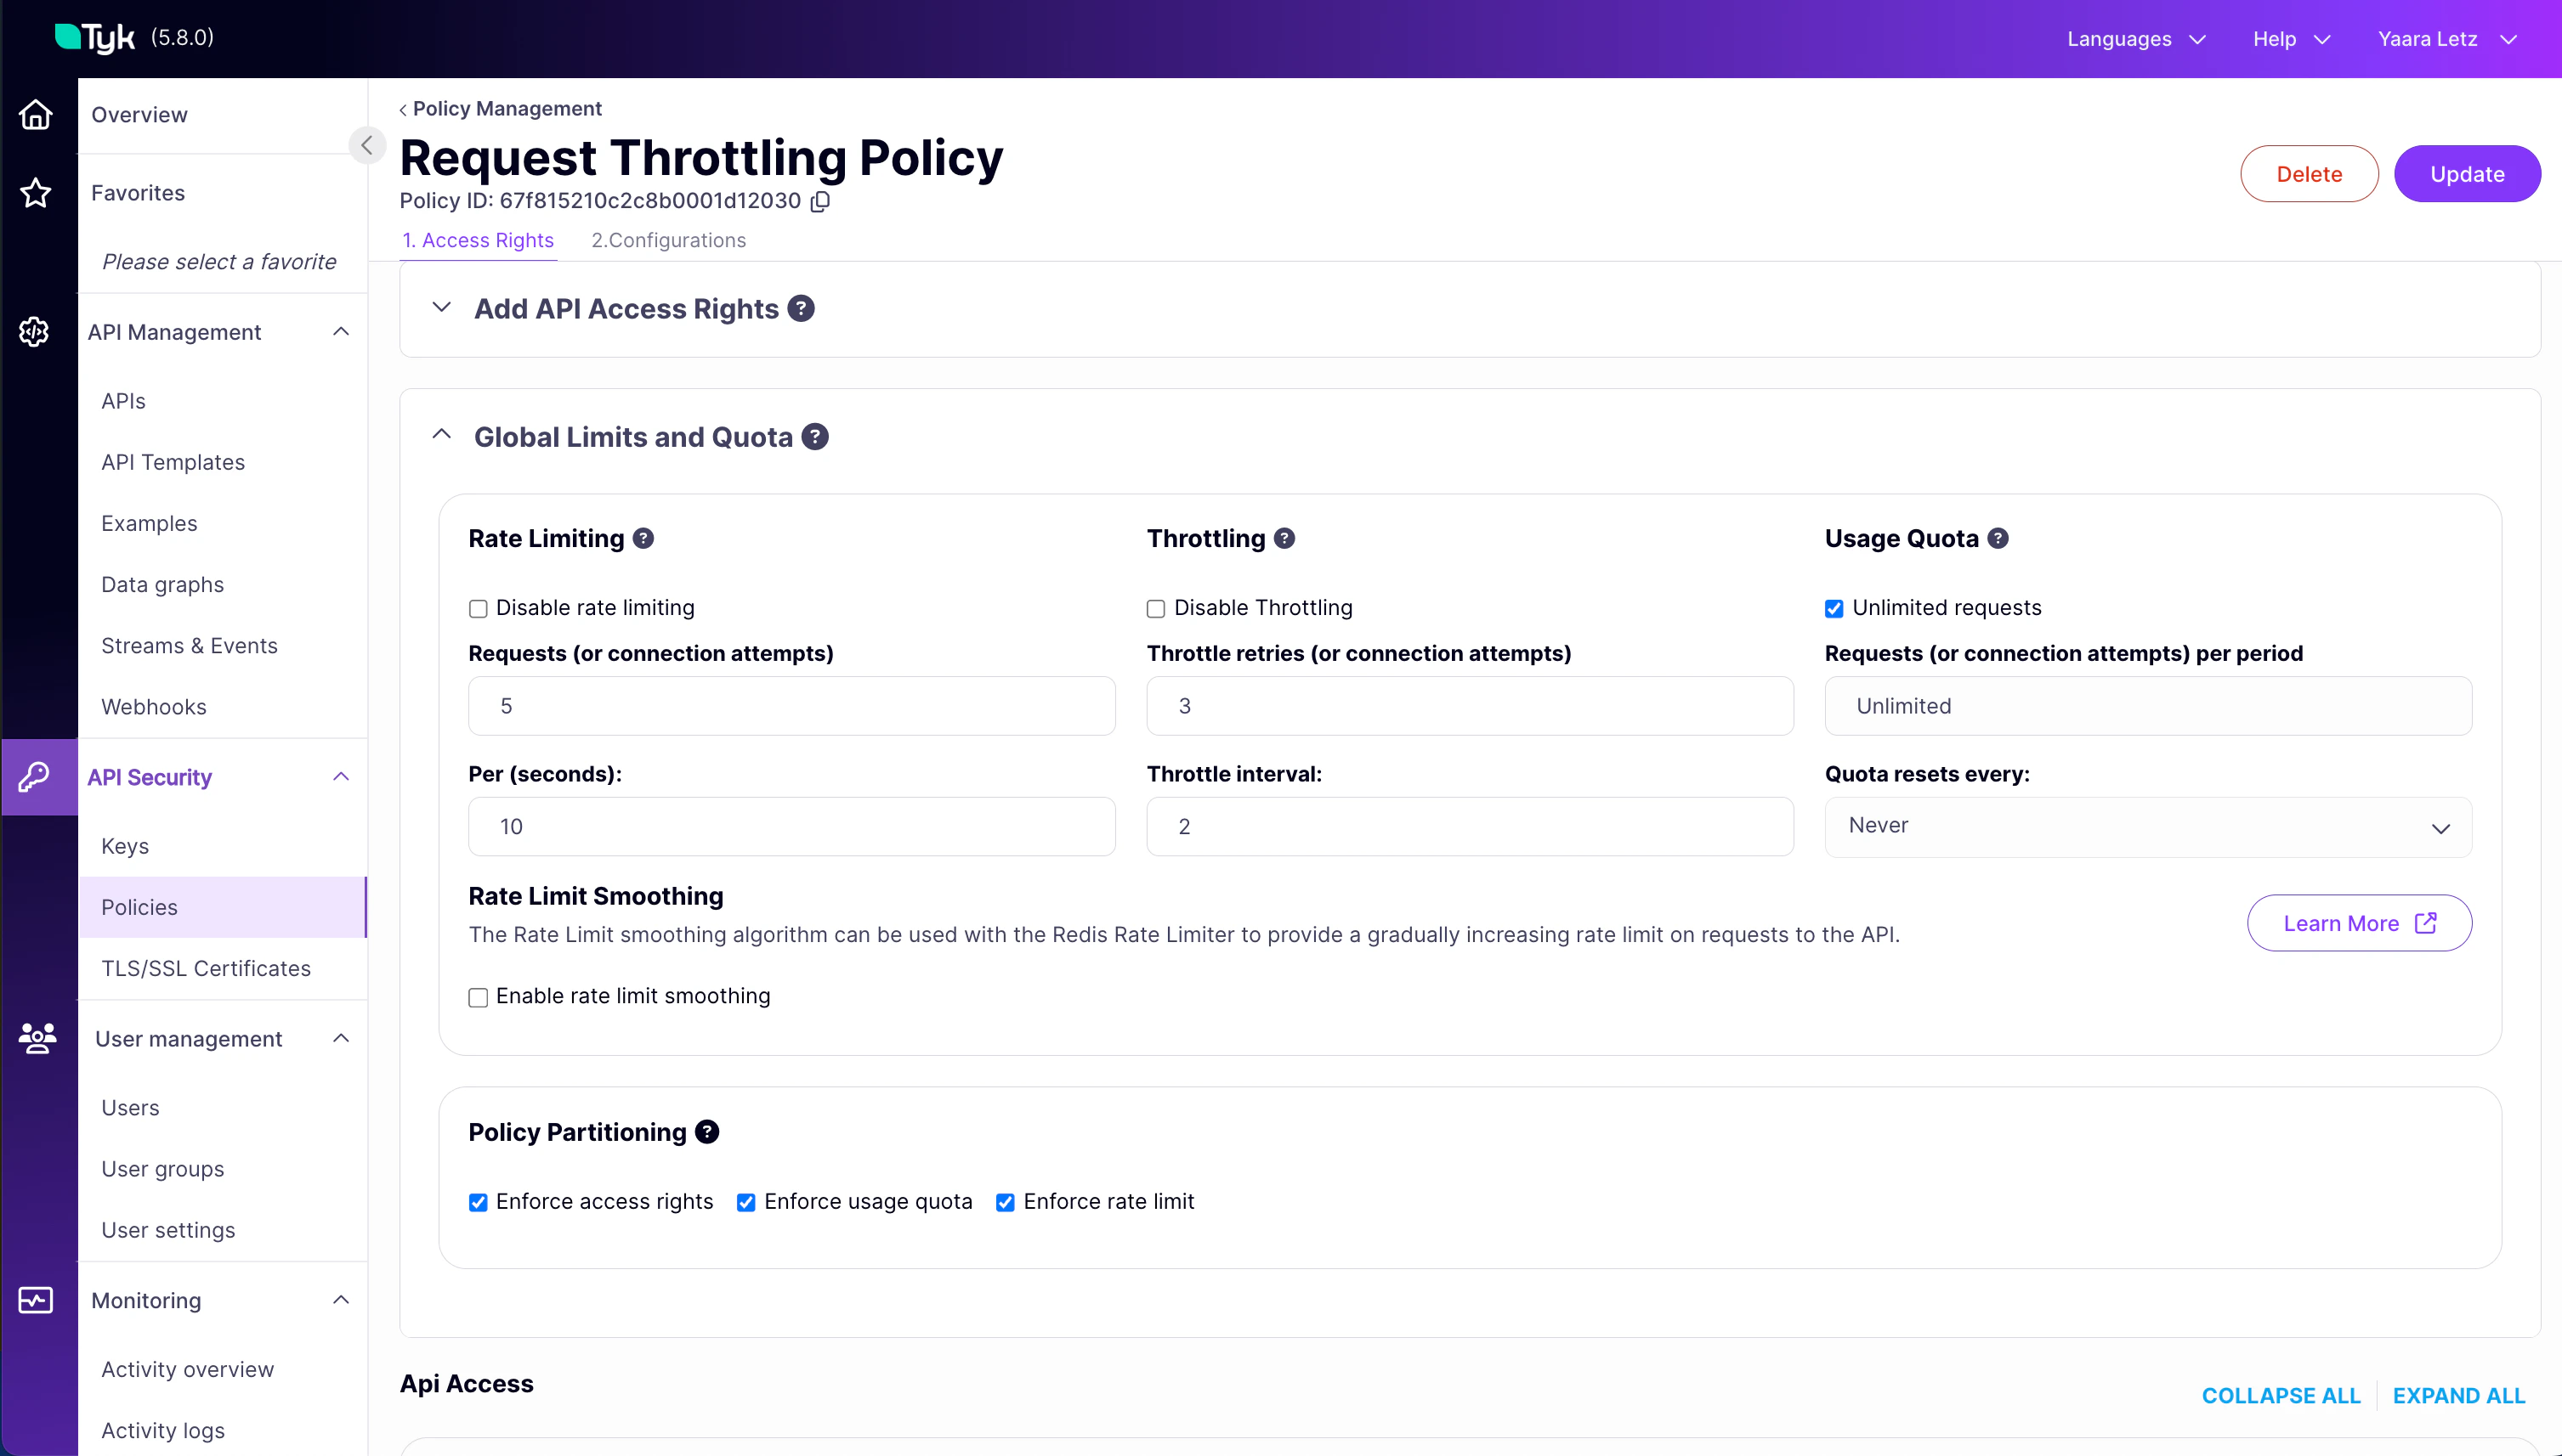Image resolution: width=2562 pixels, height=1456 pixels.
Task: Copy the Policy ID using copy icon
Action: coord(820,201)
